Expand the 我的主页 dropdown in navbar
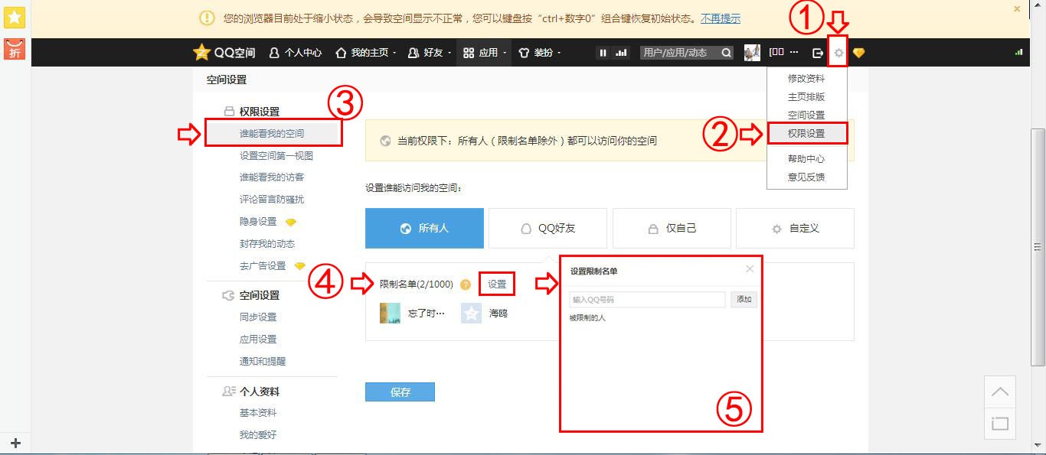Viewport: 1046px width, 455px height. click(x=366, y=53)
